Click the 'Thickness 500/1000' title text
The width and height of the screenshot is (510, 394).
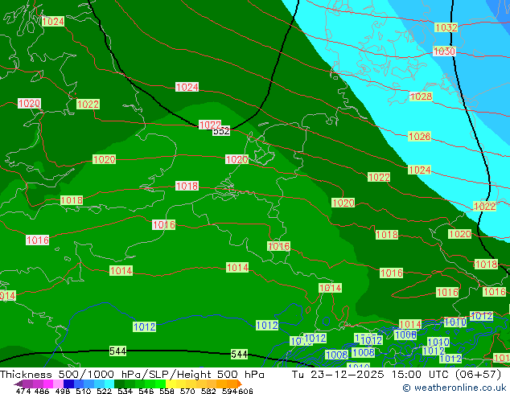pyautogui.click(x=57, y=375)
